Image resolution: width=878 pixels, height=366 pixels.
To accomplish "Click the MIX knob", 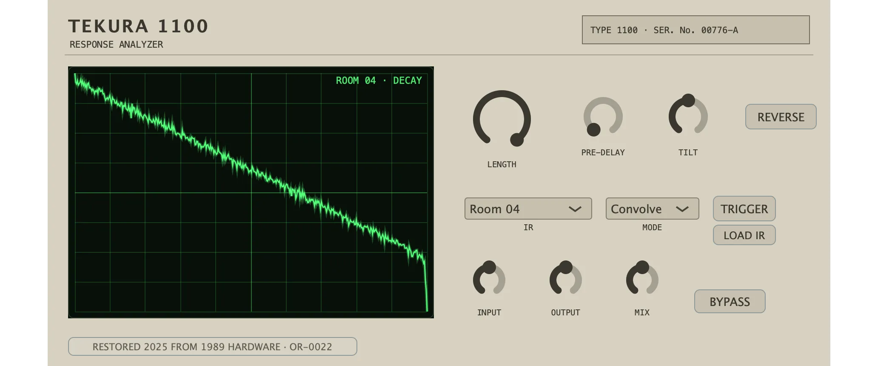I will pos(642,278).
